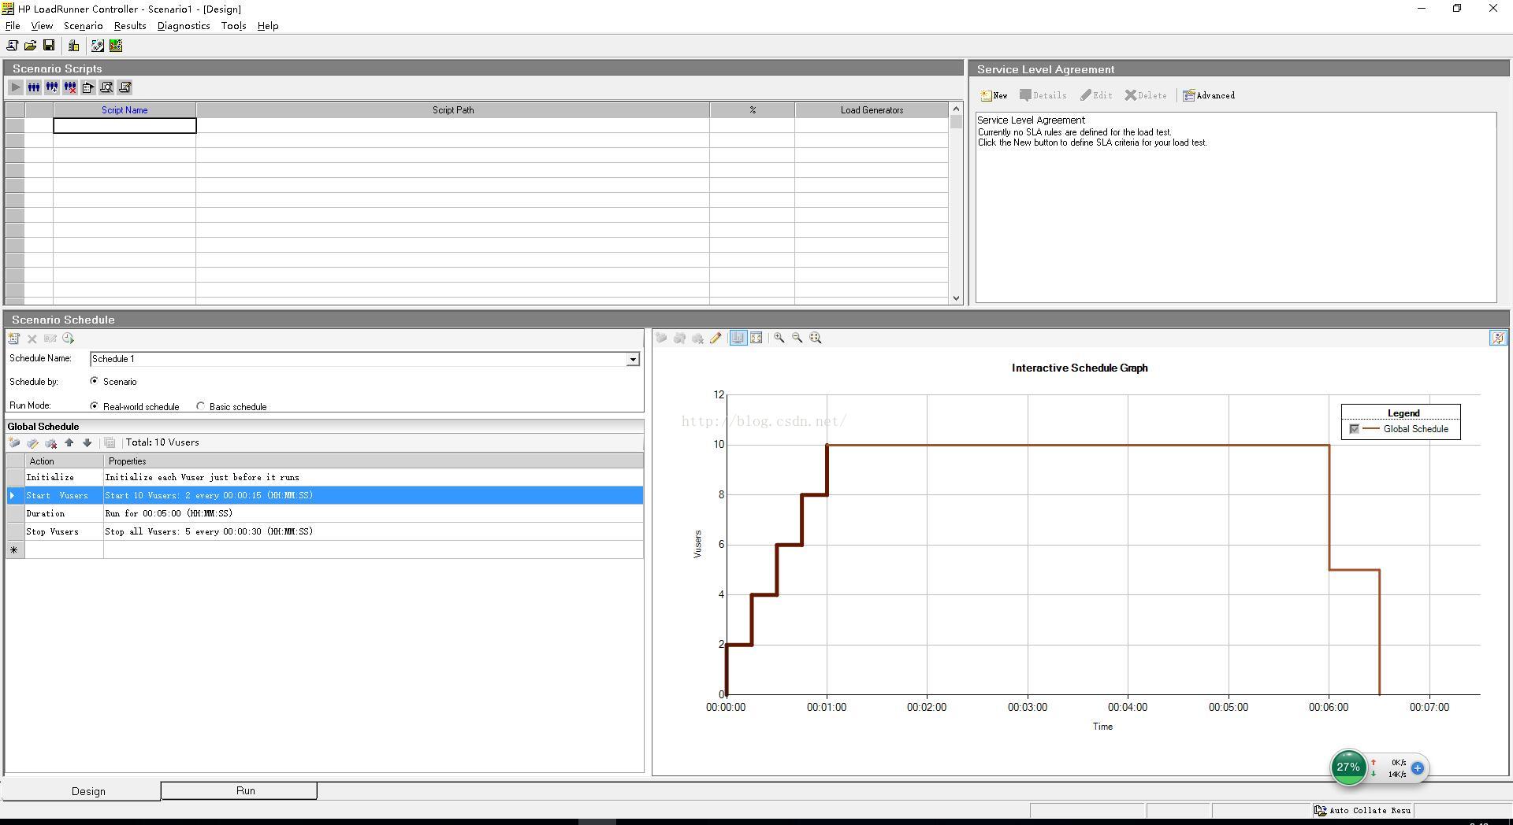The image size is (1513, 825).
Task: Move action down with down arrow
Action: (87, 443)
